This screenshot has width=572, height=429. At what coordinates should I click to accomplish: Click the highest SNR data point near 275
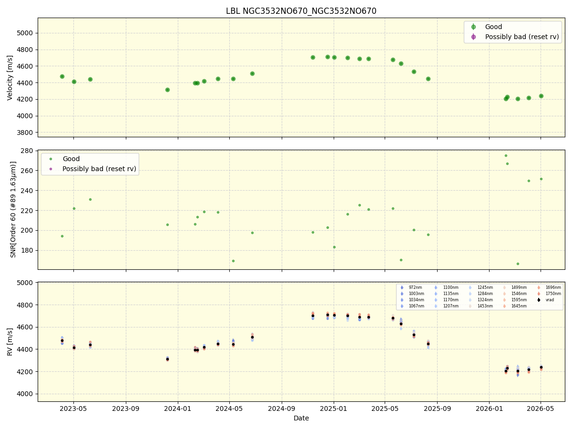point(506,155)
